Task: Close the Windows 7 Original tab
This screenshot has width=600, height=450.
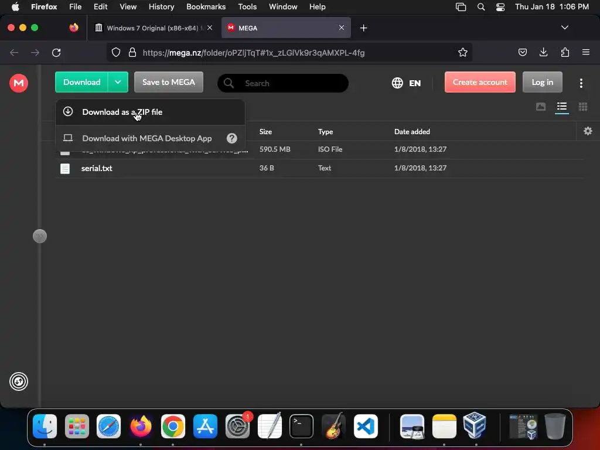Action: tap(210, 28)
